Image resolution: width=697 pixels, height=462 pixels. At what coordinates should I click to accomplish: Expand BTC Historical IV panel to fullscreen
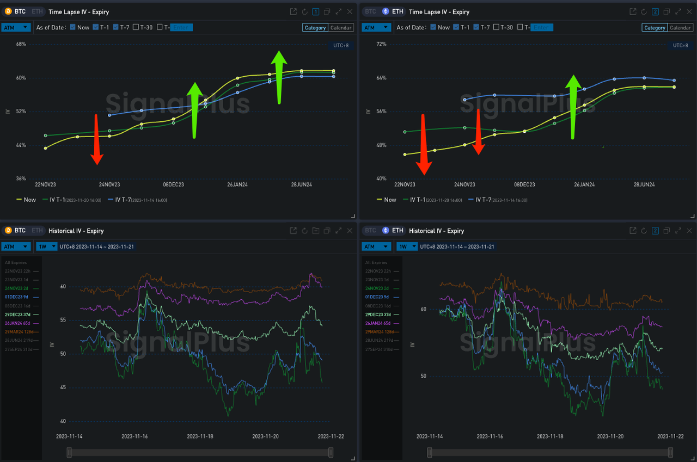point(339,231)
